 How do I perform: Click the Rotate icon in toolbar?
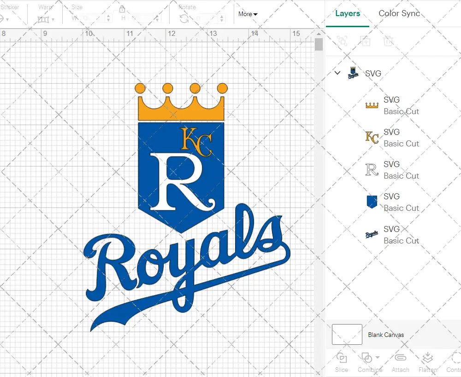point(184,18)
